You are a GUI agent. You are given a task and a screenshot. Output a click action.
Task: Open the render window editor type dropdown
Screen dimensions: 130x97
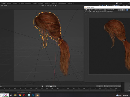[86, 10]
